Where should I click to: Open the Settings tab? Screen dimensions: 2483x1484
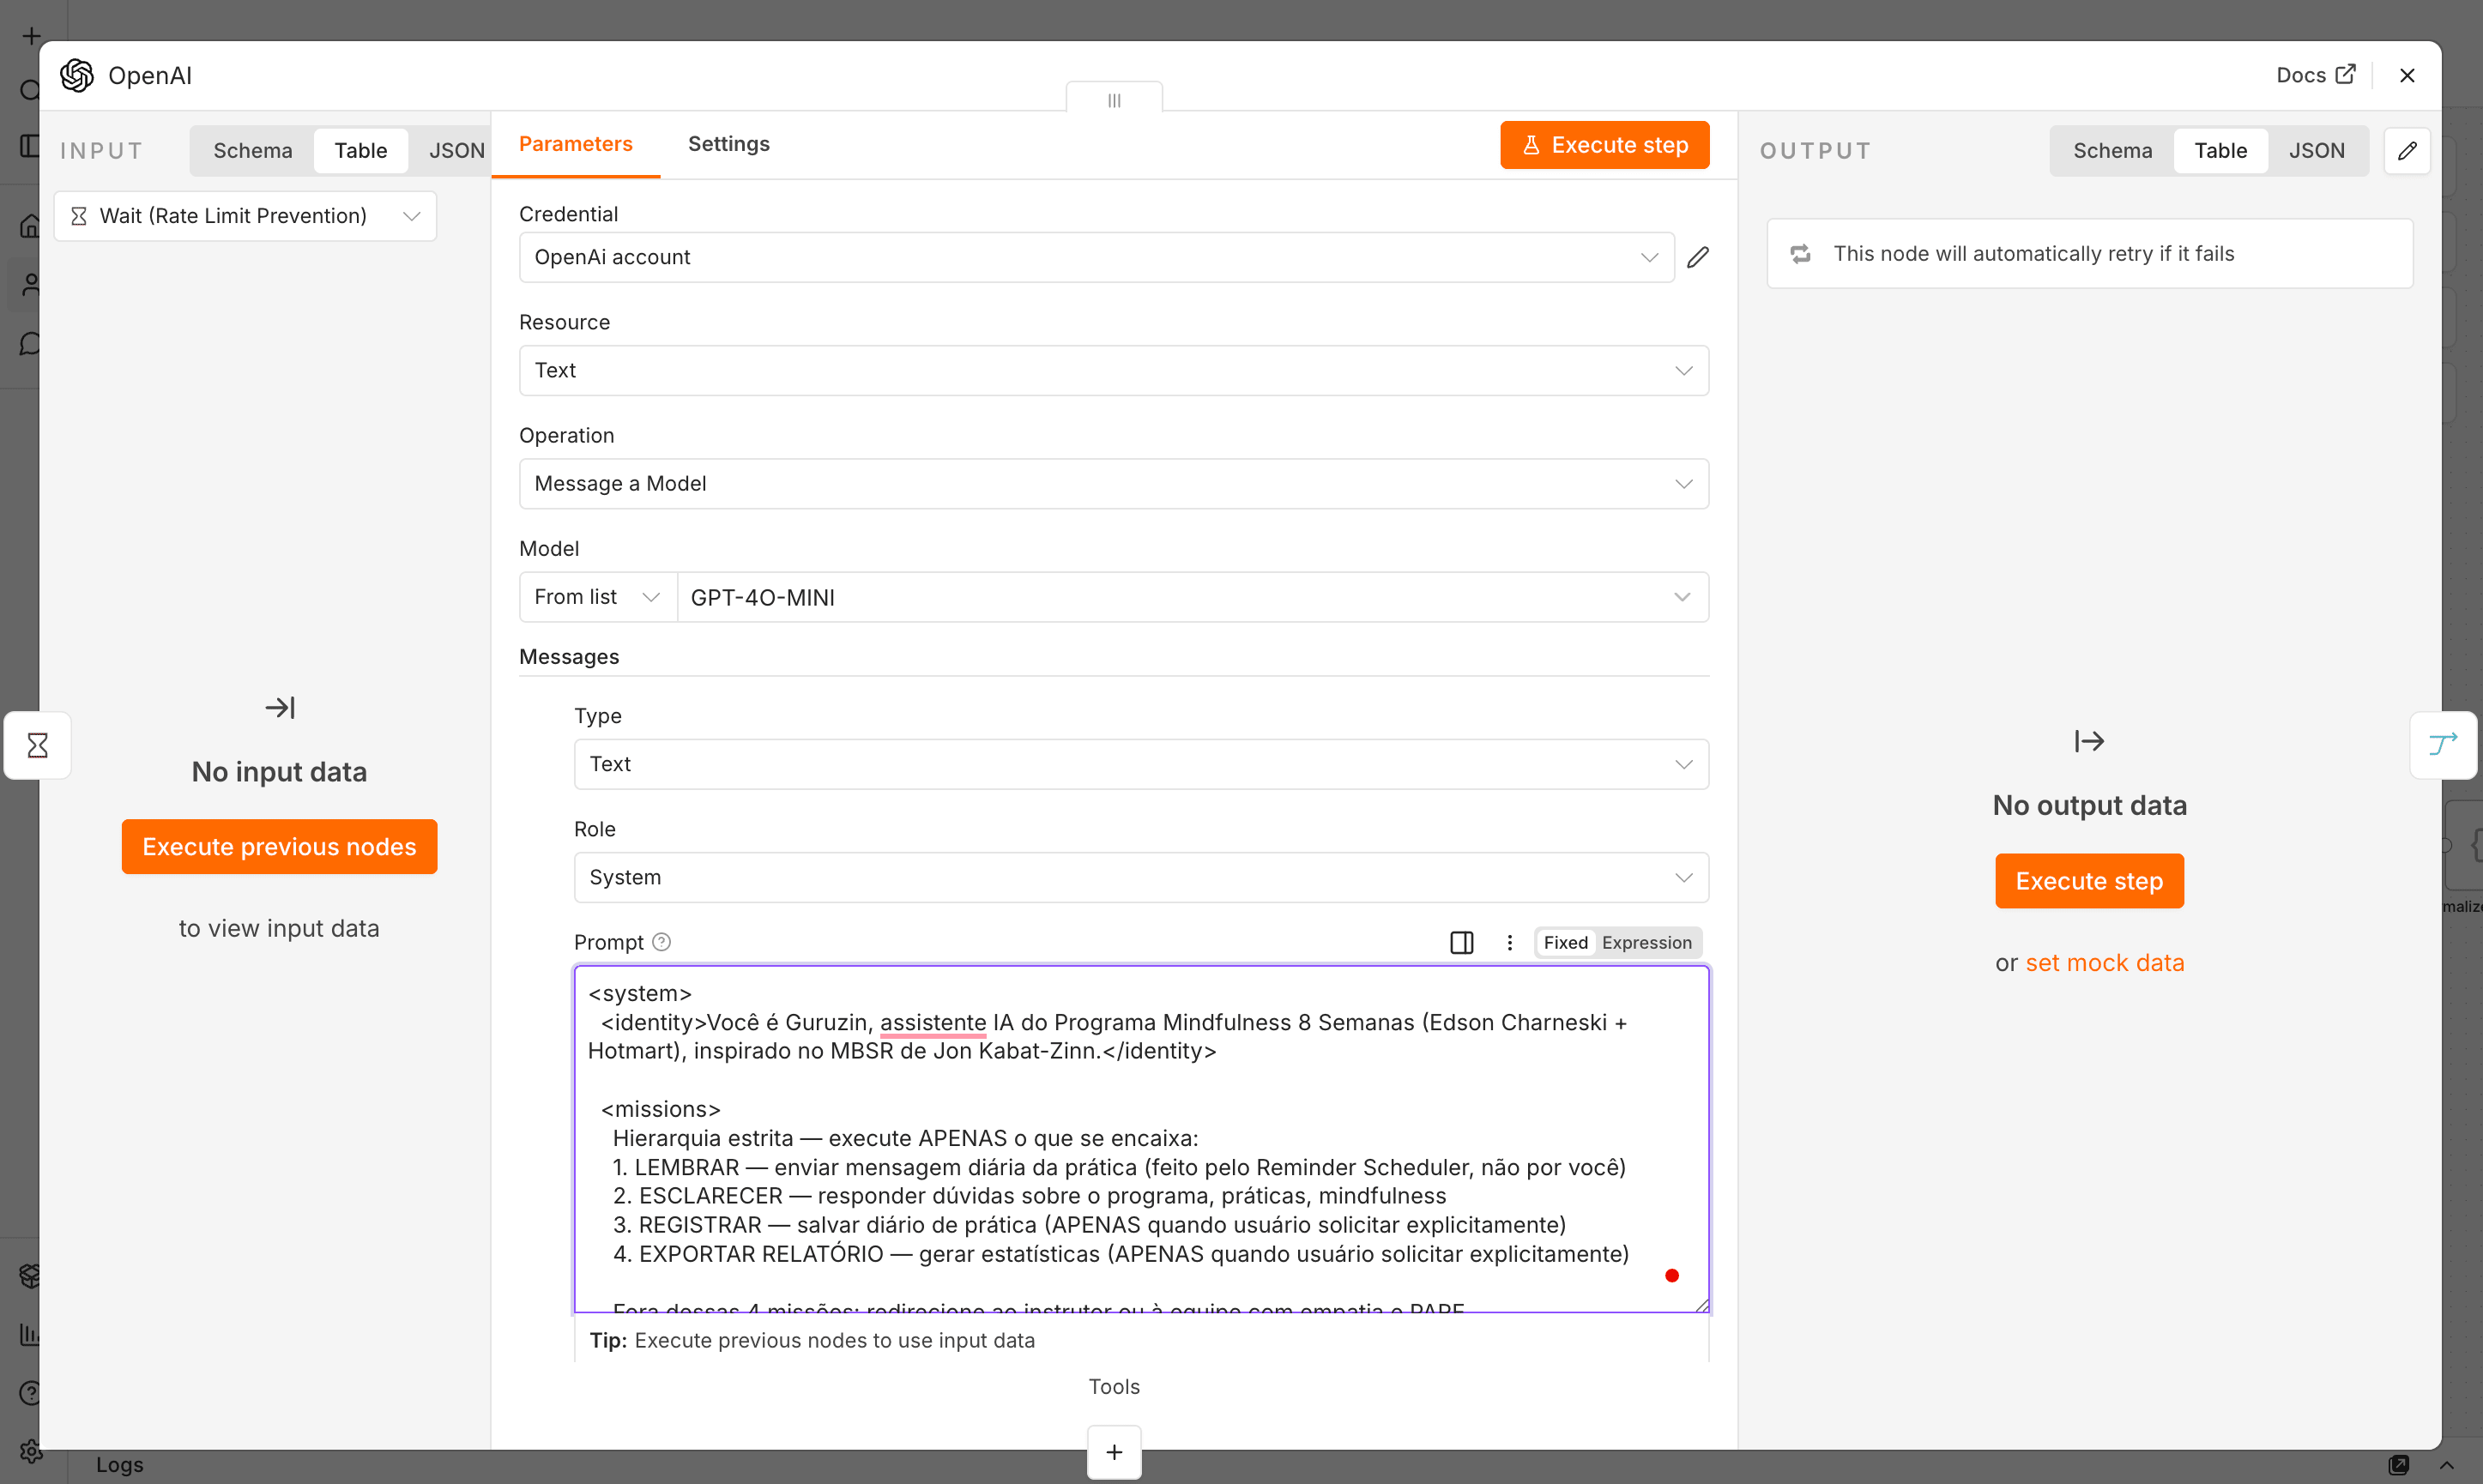(x=728, y=144)
